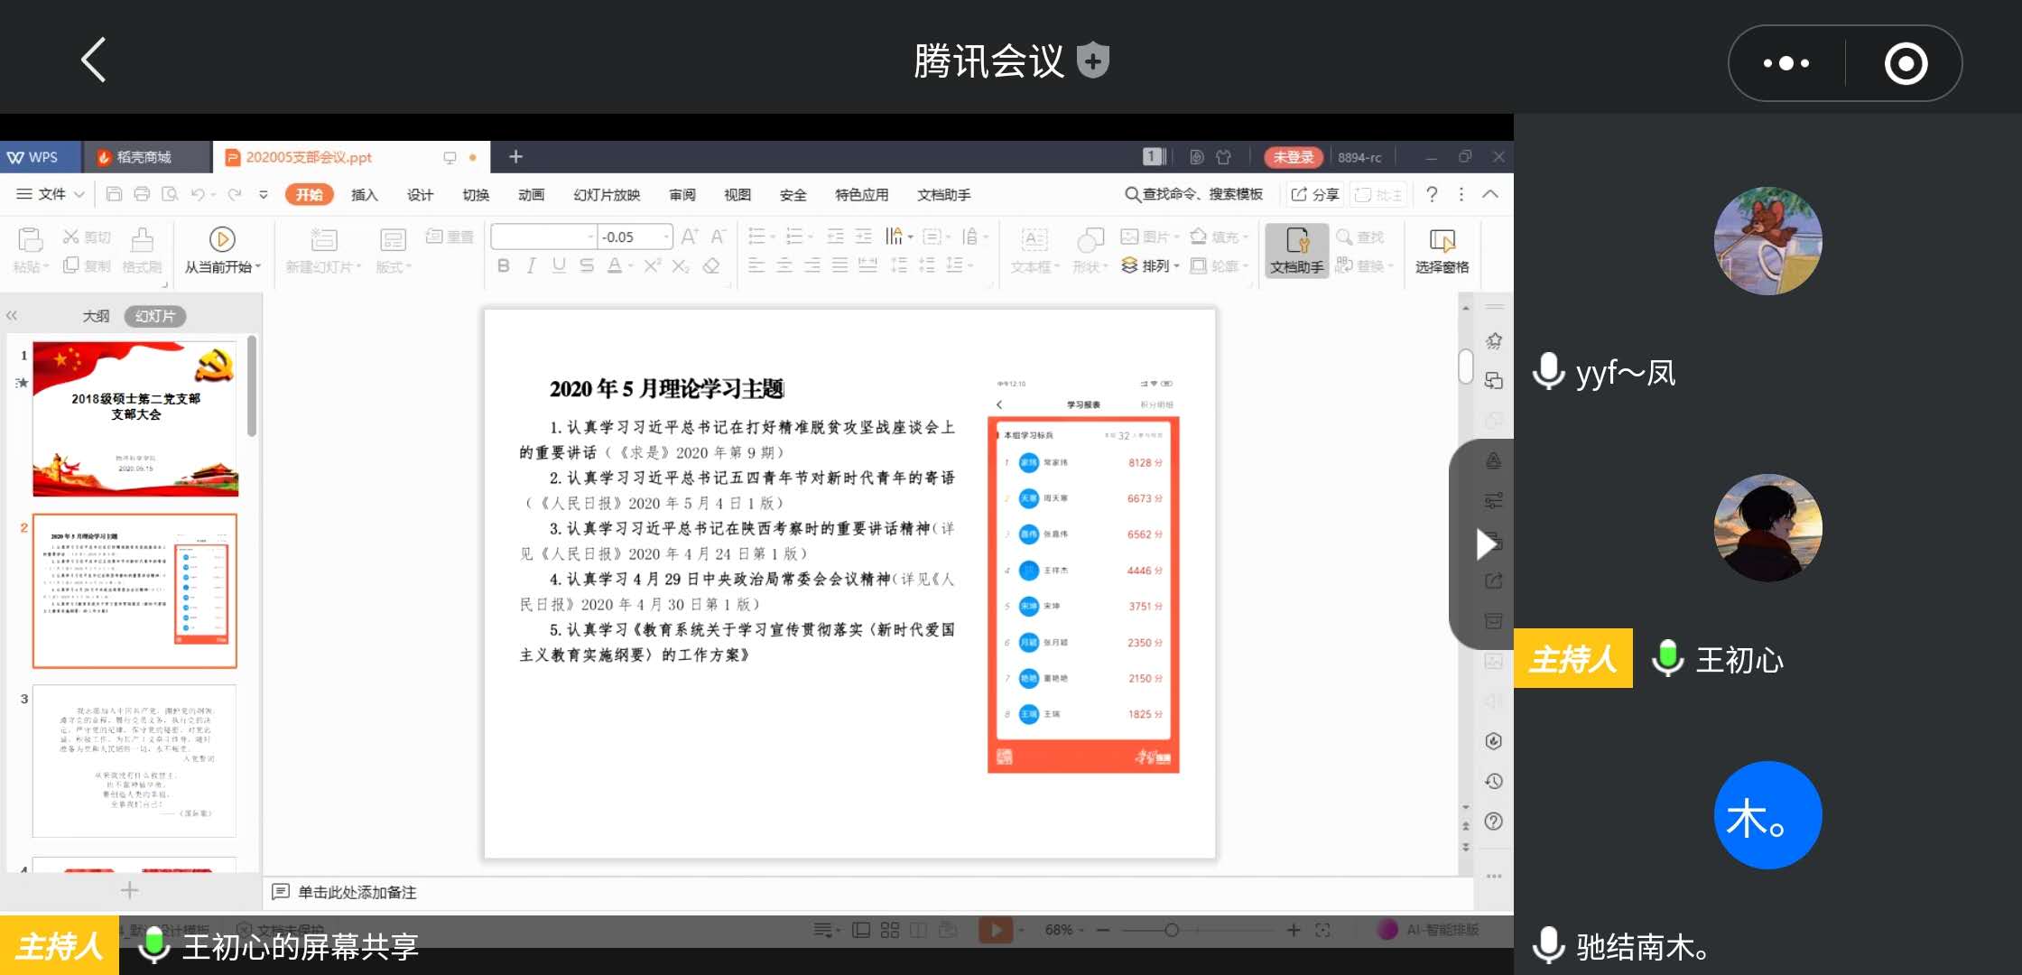This screenshot has width=2022, height=975.
Task: Open the 文件 menu dropdown
Action: [x=51, y=194]
